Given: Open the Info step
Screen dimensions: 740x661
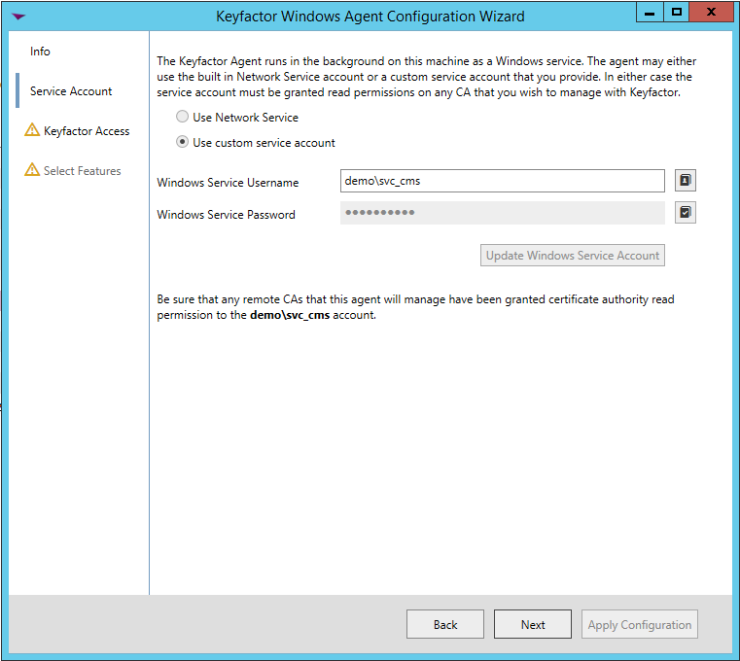Looking at the screenshot, I should (x=40, y=51).
